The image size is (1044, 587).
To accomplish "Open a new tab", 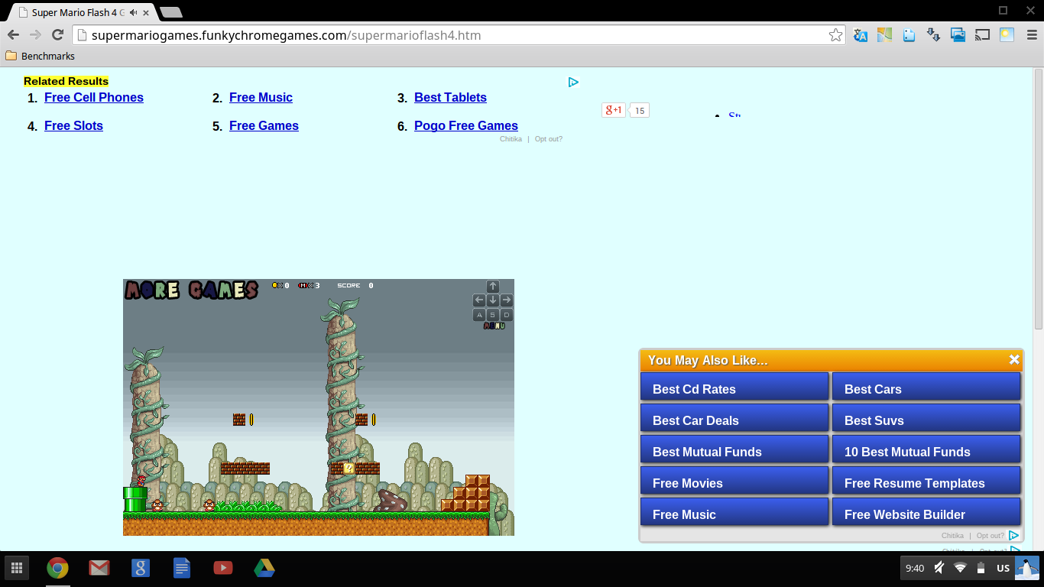I will (x=170, y=12).
